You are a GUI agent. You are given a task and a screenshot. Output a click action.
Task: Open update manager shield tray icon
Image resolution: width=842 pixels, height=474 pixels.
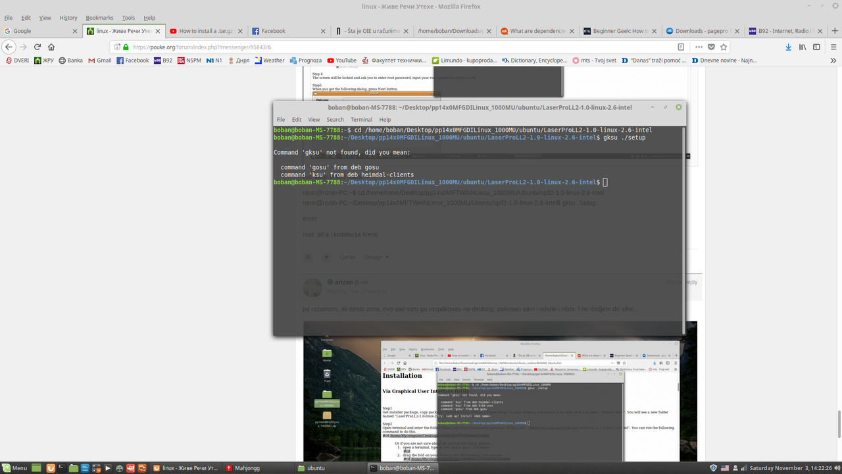coord(714,467)
